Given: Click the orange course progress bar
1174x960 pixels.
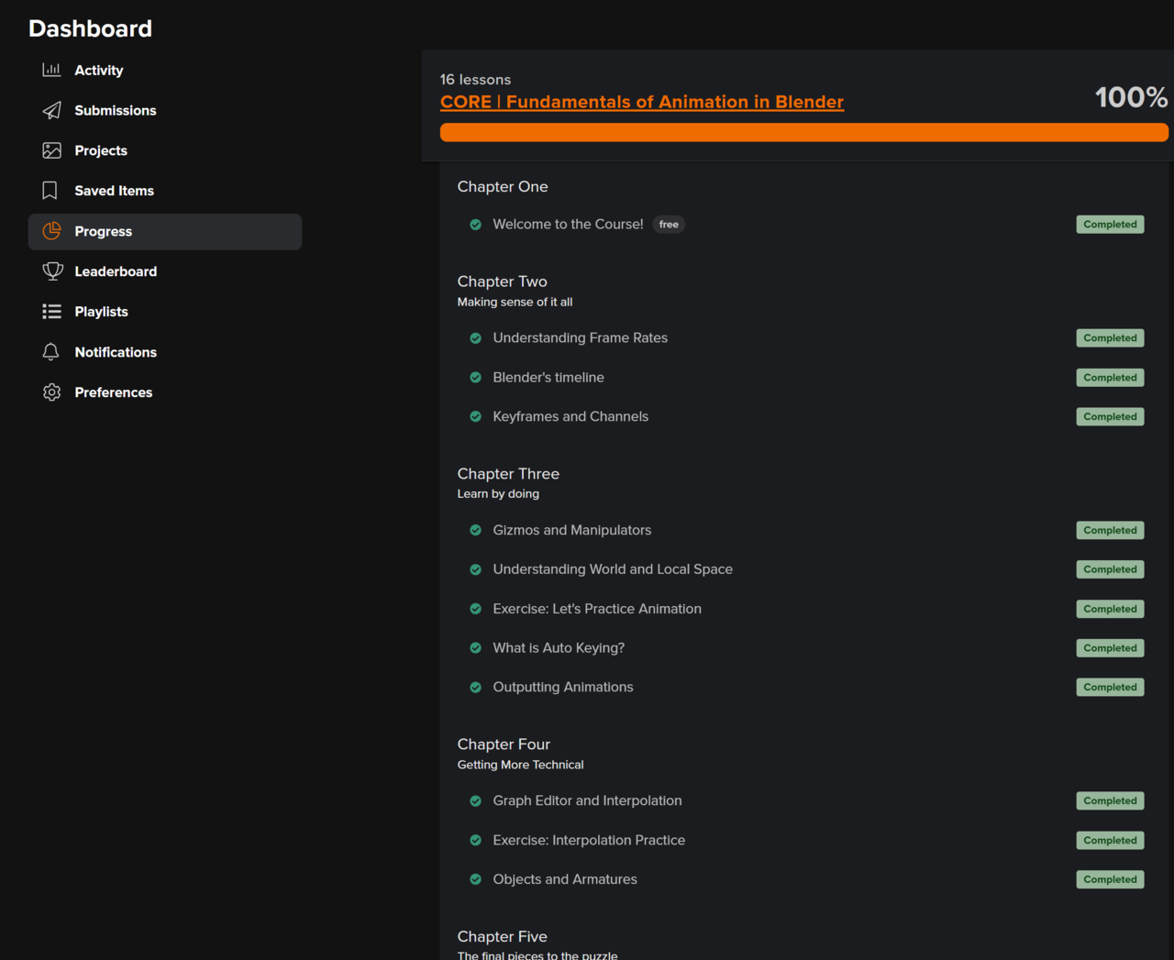Looking at the screenshot, I should 803,133.
